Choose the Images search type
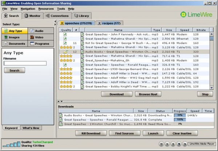Image resolution: width=218 pixels, height=151 pixels. [x=15, y=37]
